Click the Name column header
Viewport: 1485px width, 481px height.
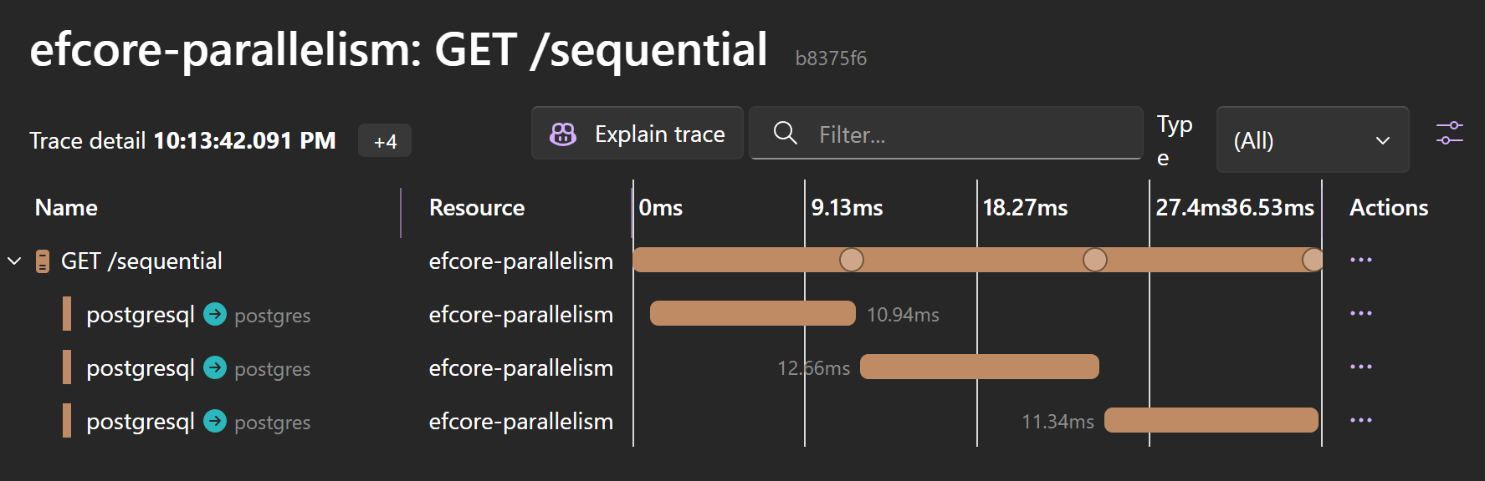pyautogui.click(x=66, y=207)
